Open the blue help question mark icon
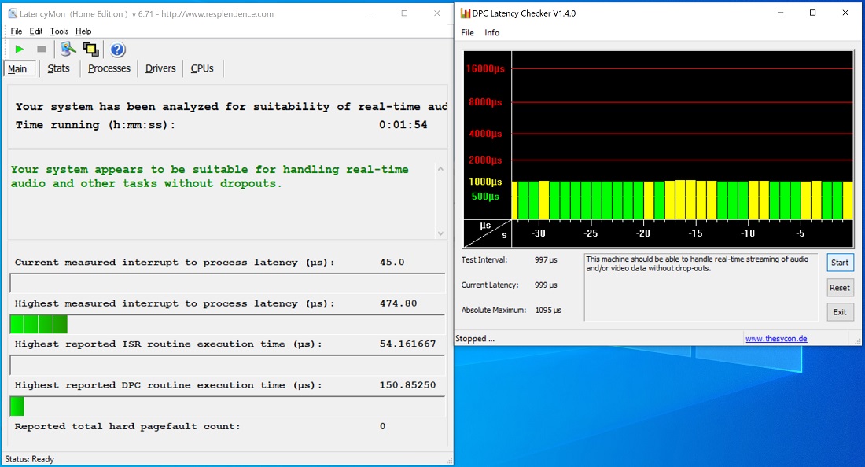This screenshot has width=865, height=467. (117, 50)
